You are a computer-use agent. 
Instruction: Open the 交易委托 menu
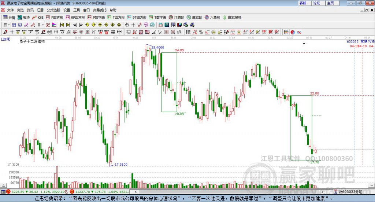(x=100, y=10)
